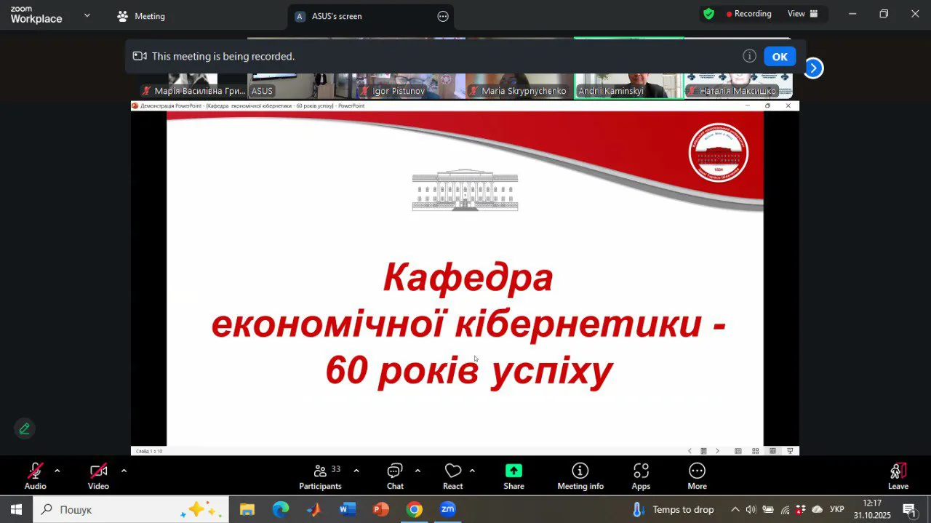Open Zoom Workplace dropdown chevron
Image resolution: width=931 pixels, height=523 pixels.
(x=87, y=15)
